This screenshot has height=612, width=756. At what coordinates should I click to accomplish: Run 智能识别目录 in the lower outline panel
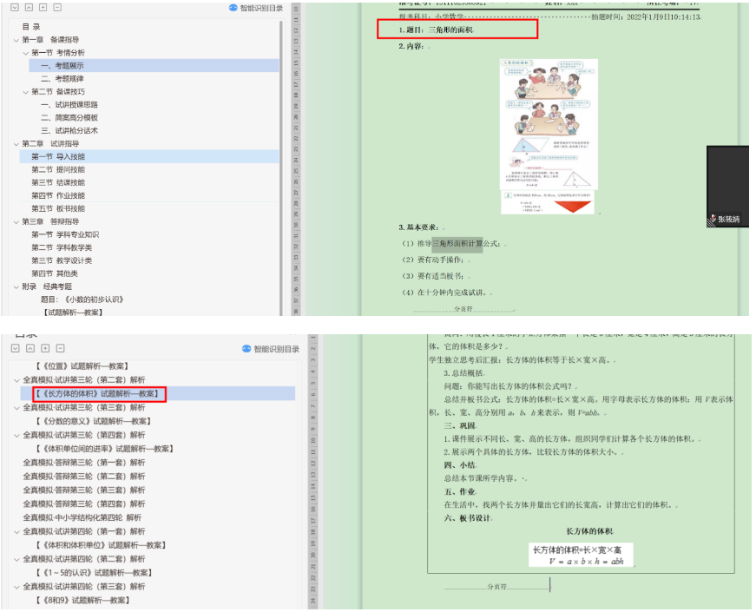pos(270,349)
